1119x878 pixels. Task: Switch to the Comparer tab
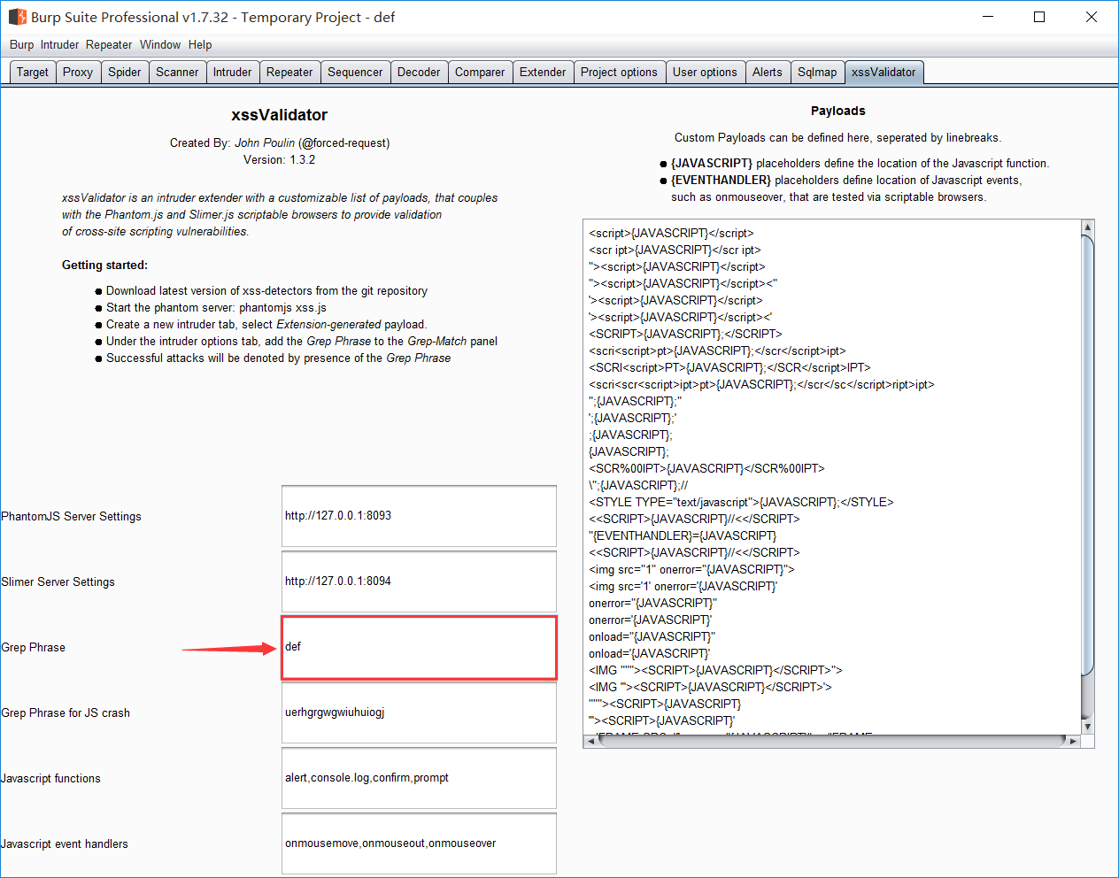(480, 73)
